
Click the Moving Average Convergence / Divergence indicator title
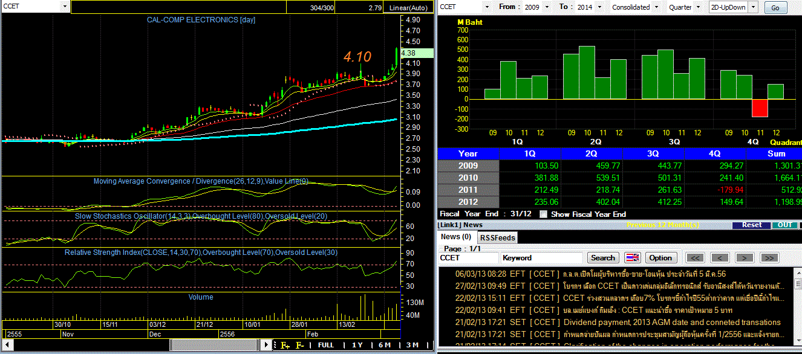pos(201,181)
